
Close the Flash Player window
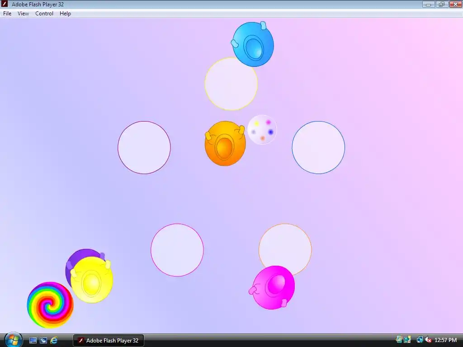455,5
